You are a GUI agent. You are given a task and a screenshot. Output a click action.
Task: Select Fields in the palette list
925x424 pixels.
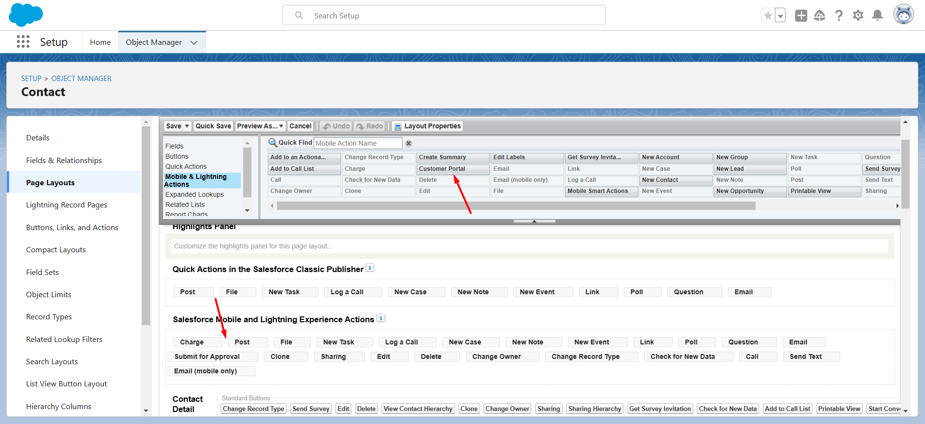[174, 146]
